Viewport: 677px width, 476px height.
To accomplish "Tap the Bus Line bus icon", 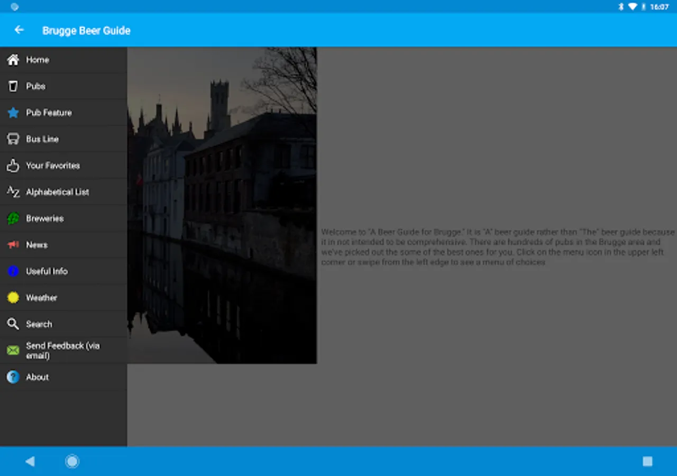I will point(13,139).
